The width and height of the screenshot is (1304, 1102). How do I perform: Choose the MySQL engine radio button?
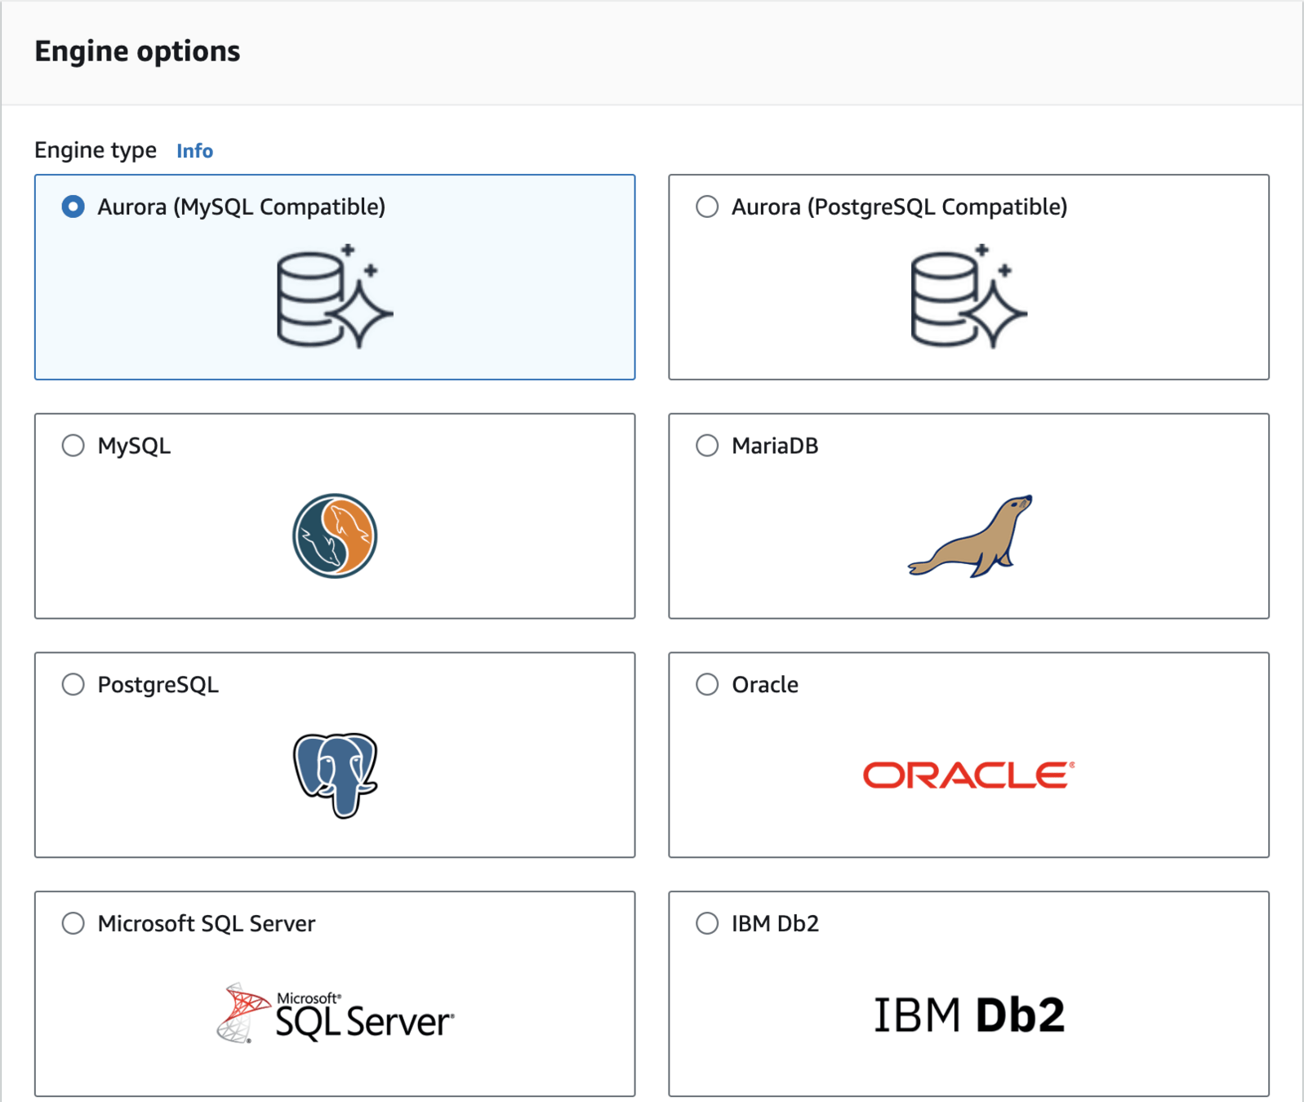73,446
